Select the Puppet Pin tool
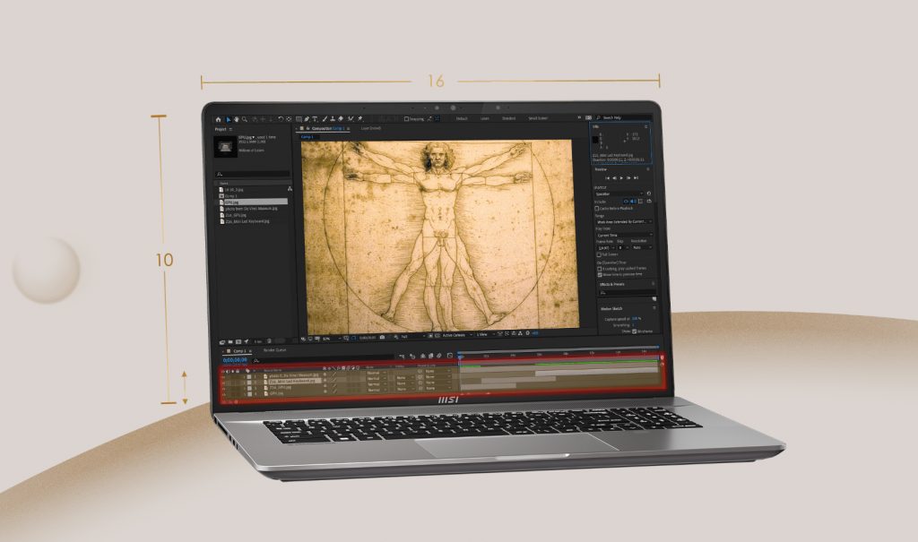This screenshot has width=918, height=542. 360,119
